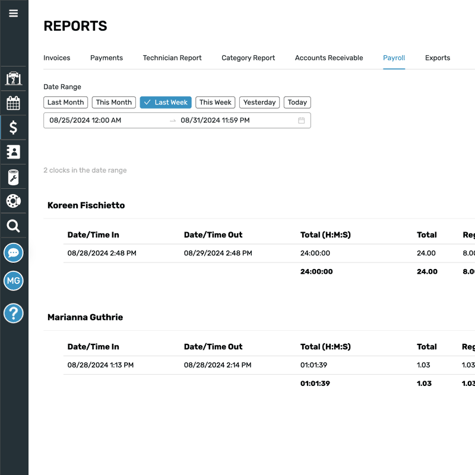475x475 pixels.
Task: Switch to the Payments tab
Action: click(106, 58)
